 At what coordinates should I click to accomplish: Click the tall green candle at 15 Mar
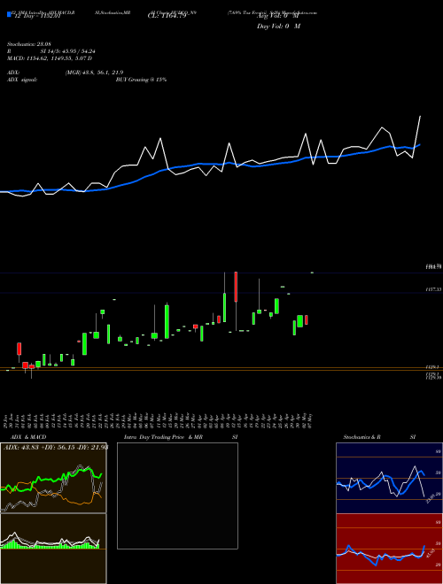pos(167,321)
